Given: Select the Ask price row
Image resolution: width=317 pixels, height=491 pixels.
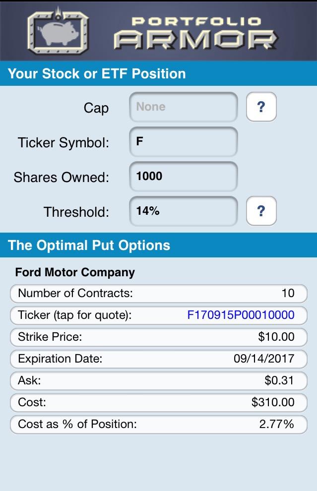Looking at the screenshot, I should pyautogui.click(x=159, y=381).
